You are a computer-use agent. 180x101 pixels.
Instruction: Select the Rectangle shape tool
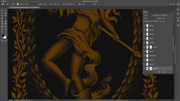pyautogui.click(x=6, y=29)
